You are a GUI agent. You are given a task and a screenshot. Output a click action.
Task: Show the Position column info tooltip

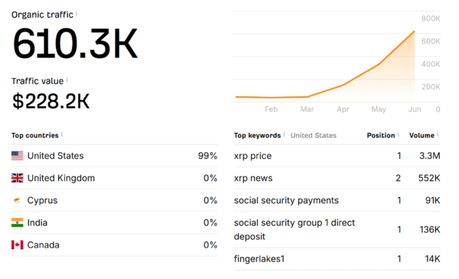pyautogui.click(x=399, y=134)
